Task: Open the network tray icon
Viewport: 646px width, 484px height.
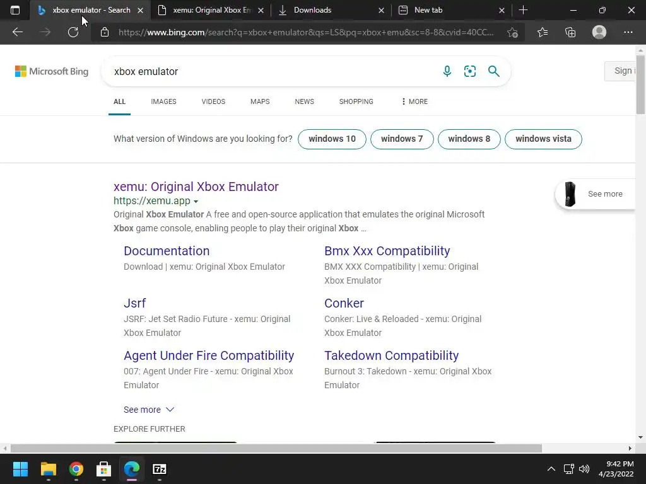Action: click(x=569, y=469)
